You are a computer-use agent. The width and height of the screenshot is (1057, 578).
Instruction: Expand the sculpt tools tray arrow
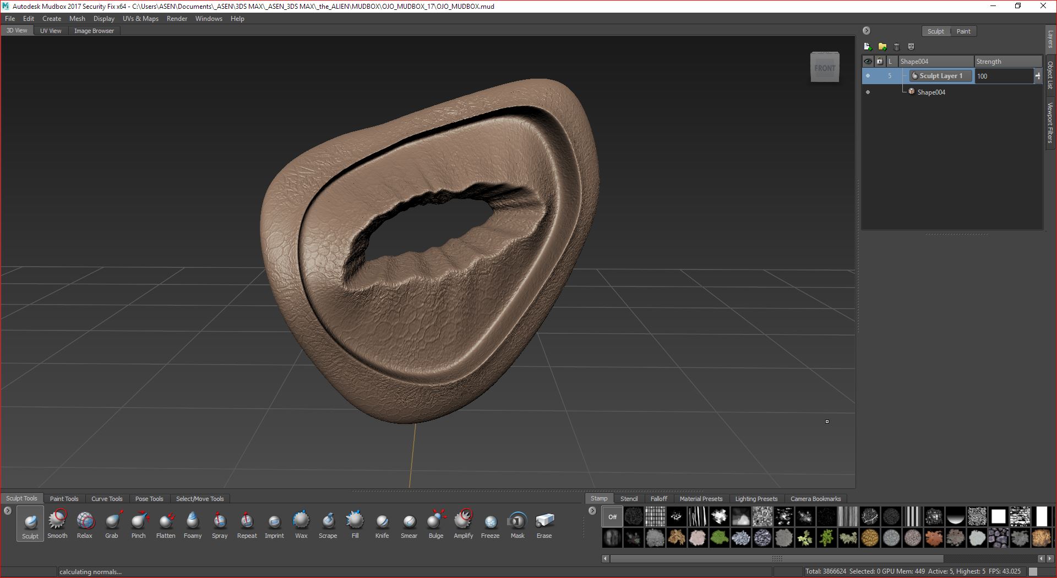(8, 511)
